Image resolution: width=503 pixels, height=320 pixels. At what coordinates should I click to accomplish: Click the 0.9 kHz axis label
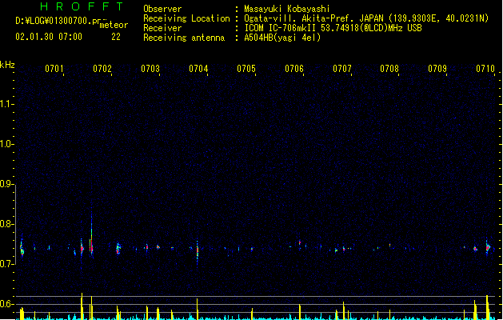[6, 184]
